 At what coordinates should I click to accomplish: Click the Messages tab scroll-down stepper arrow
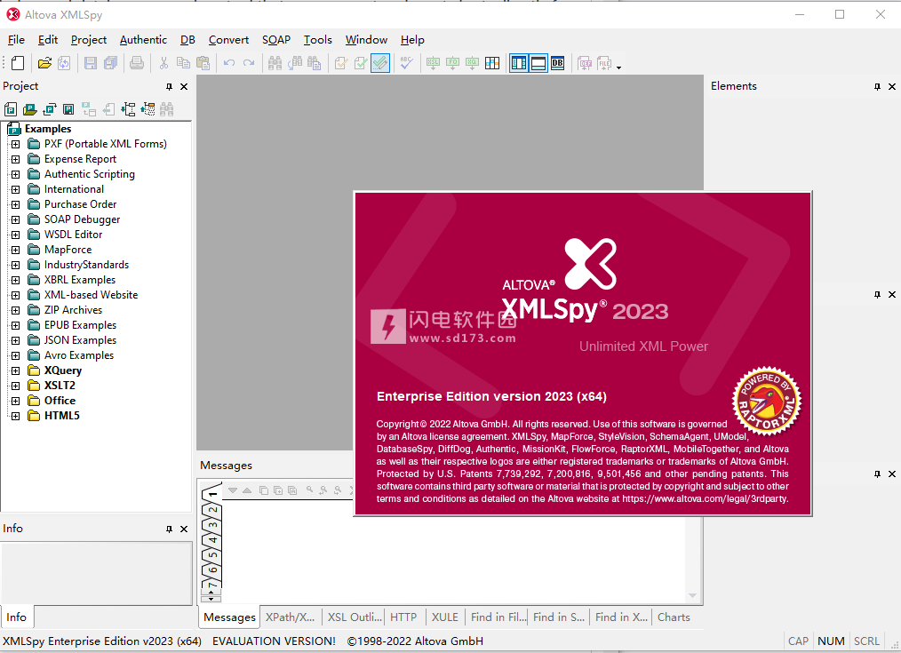[x=211, y=599]
